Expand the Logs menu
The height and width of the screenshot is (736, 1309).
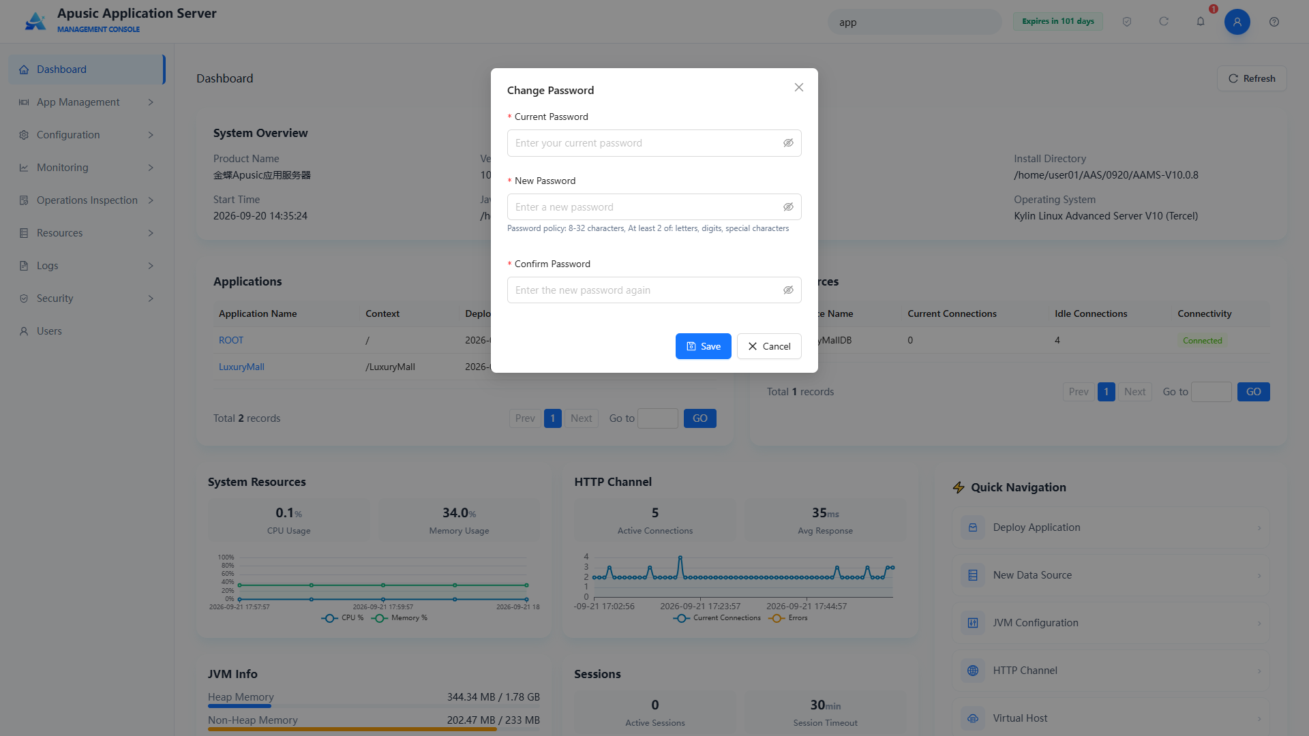tap(87, 266)
